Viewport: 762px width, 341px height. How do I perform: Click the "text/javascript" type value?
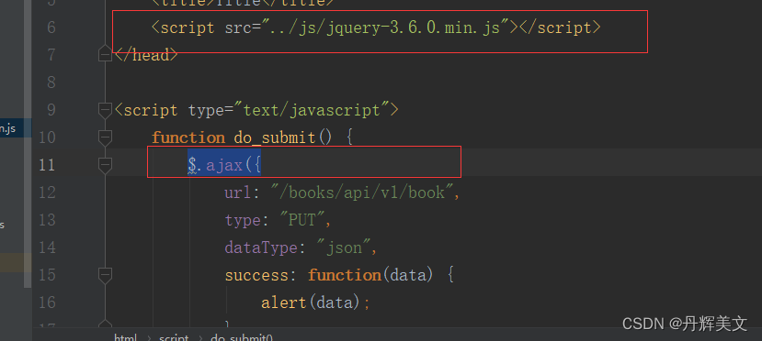pyautogui.click(x=313, y=110)
